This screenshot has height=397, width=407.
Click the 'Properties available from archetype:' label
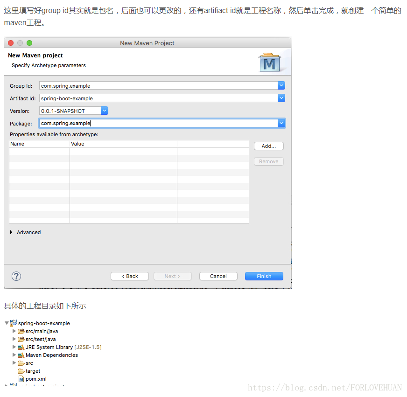click(x=54, y=134)
